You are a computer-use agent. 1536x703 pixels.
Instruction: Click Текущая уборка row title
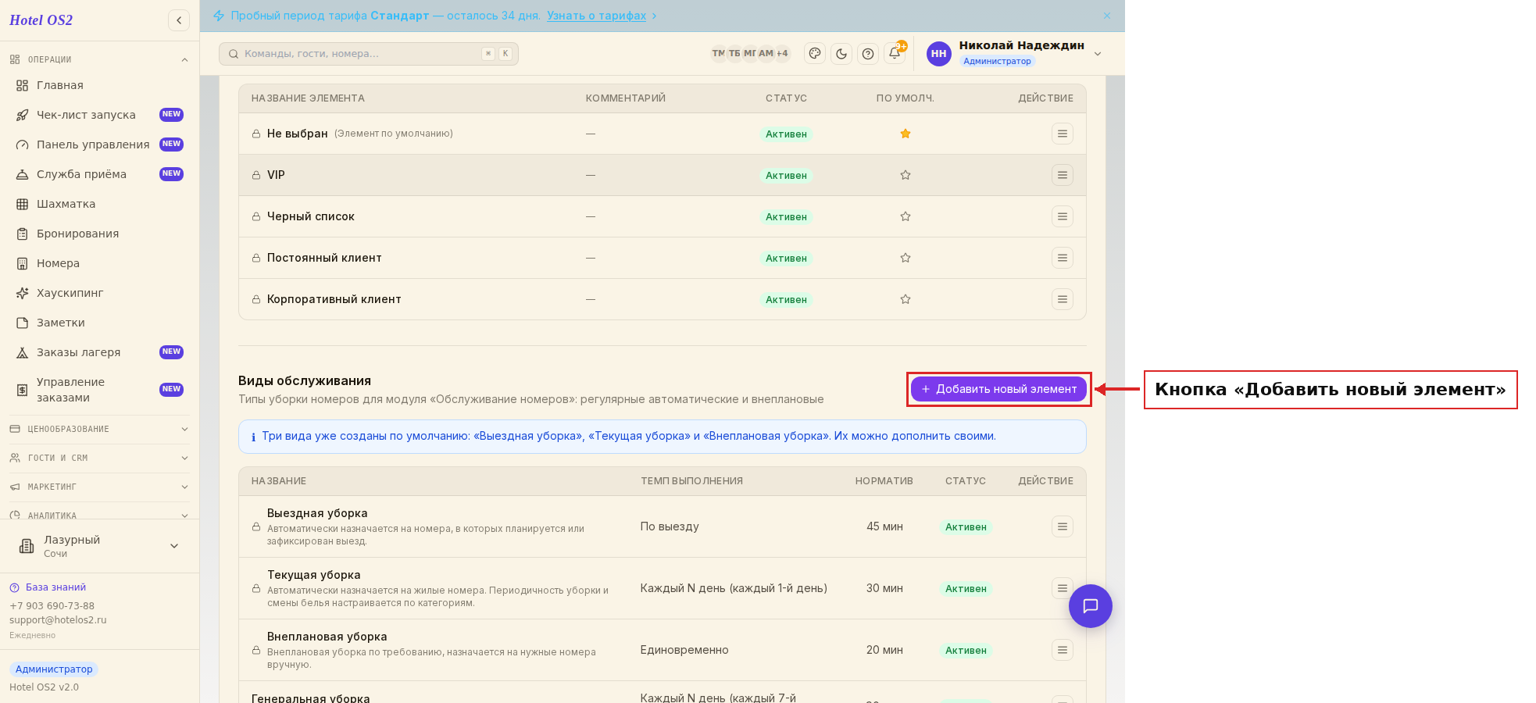(x=314, y=575)
